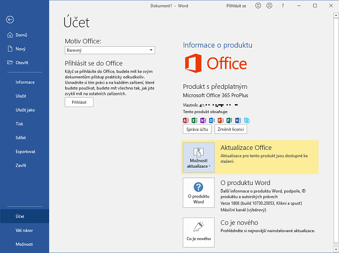The height and width of the screenshot is (253, 339).
Task: Click the Změnit licenci button
Action: 230,129
